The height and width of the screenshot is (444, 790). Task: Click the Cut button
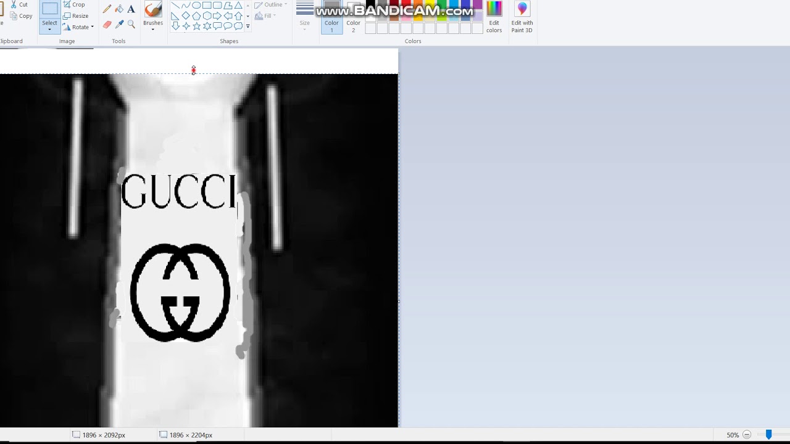(19, 4)
